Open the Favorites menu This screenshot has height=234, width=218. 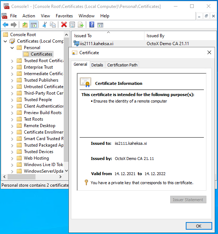click(64, 16)
